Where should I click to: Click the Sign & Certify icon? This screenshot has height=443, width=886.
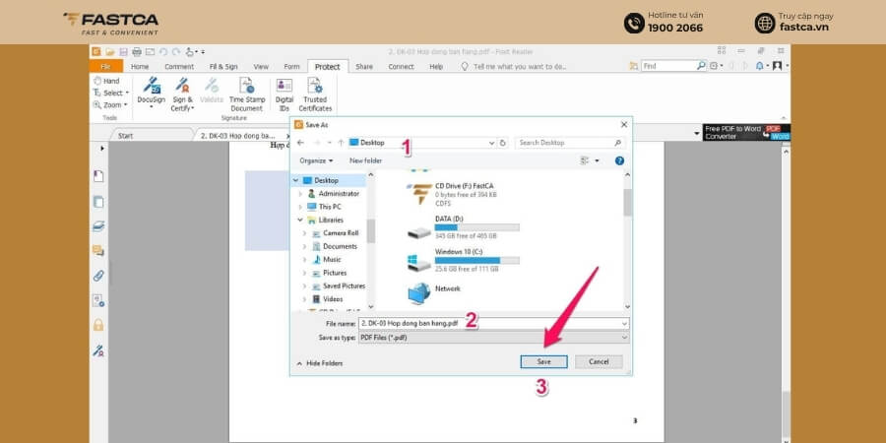coord(182,94)
